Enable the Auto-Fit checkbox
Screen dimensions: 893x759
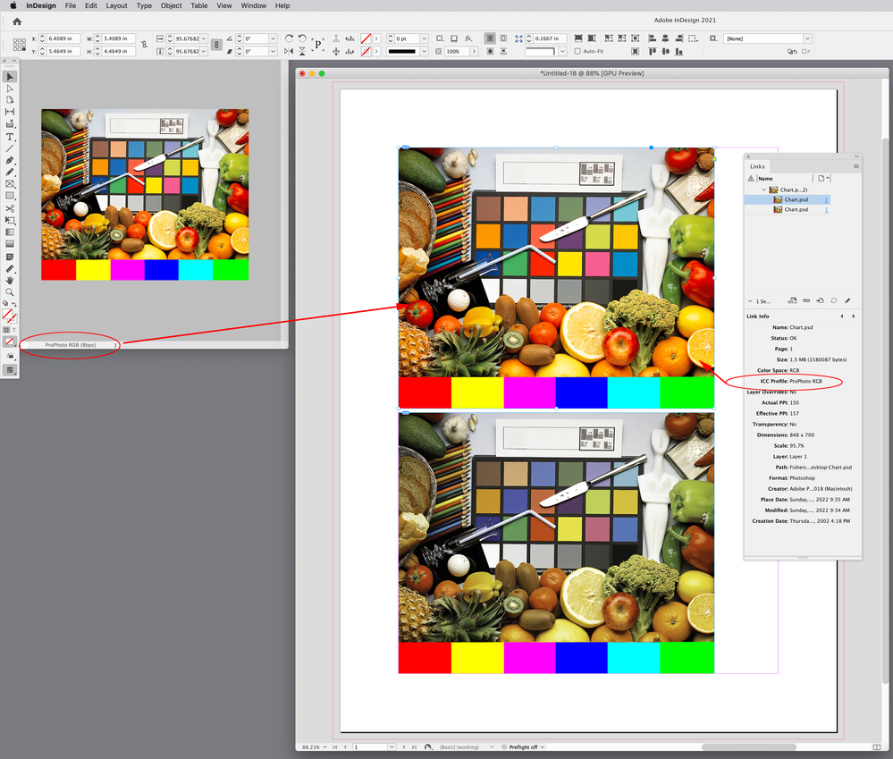[577, 51]
